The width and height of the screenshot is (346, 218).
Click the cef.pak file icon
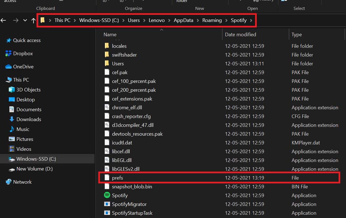[x=107, y=72]
